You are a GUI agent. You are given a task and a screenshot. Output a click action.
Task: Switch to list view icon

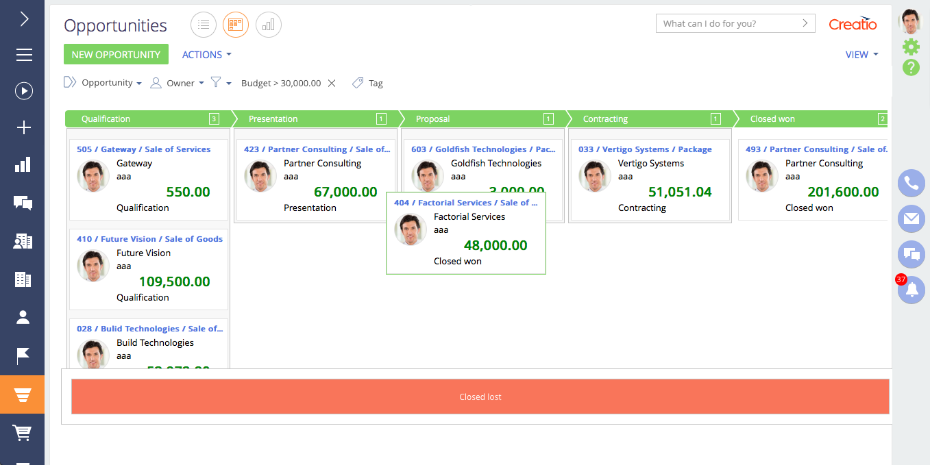(204, 25)
